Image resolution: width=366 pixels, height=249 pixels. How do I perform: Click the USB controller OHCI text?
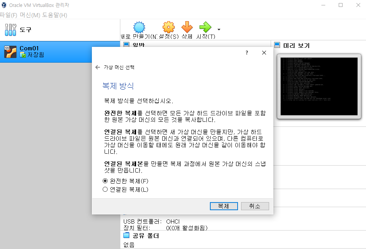[x=173, y=221]
